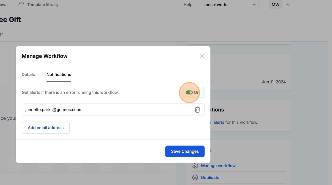The image size is (332, 185).
Task: Go to the partially visible Workflows nav item
Action: pyautogui.click(x=4, y=5)
